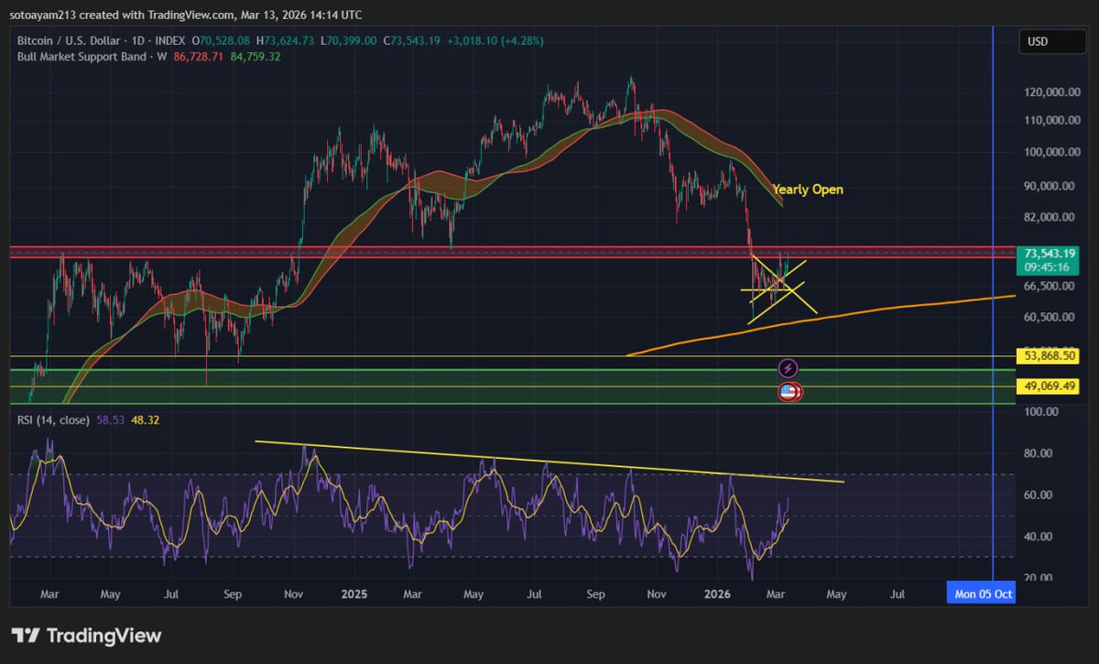Click the +3,018.10 (+4.28%) change value
This screenshot has height=664, width=1099.
[495, 41]
